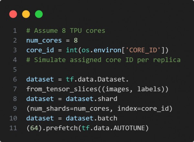Click AUTOTUNE on line 11

(129, 128)
